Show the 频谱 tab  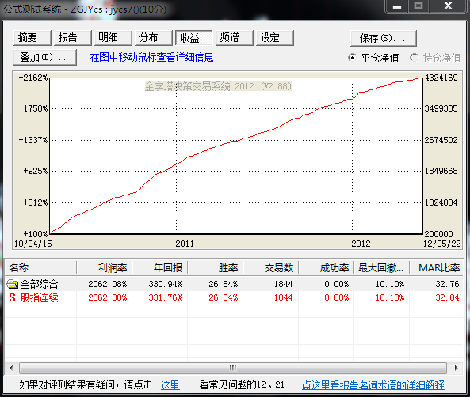point(235,38)
